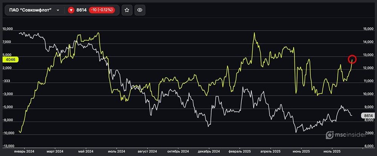Click the 15,000 right axis value
The width and height of the screenshot is (377, 156).
[368, 29]
